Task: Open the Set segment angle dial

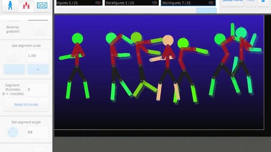Action: pyautogui.click(x=13, y=132)
